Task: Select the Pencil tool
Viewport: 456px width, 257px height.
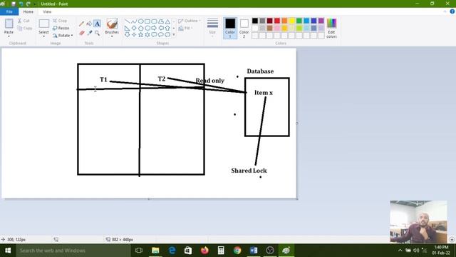Action: click(x=81, y=24)
